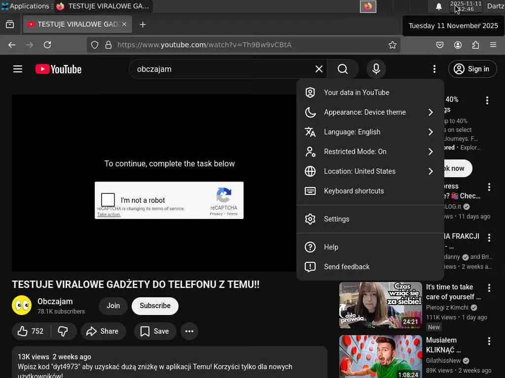Join the Obczajam channel membership

pyautogui.click(x=113, y=306)
